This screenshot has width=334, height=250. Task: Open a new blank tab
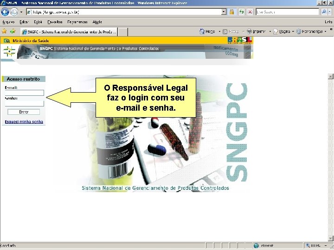pos(123,32)
